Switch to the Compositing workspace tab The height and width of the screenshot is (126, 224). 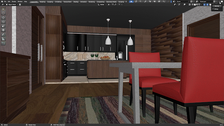point(100,2)
